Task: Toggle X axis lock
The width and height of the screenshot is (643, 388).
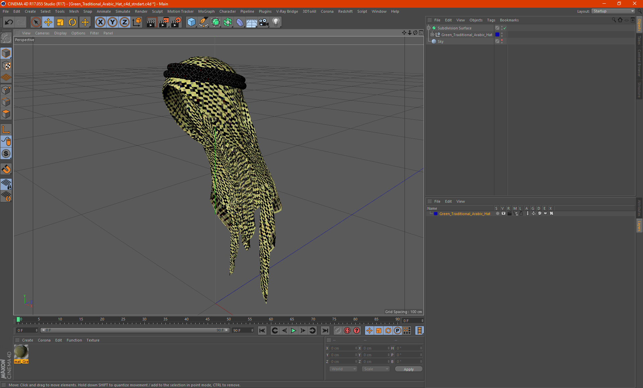Action: pos(100,22)
